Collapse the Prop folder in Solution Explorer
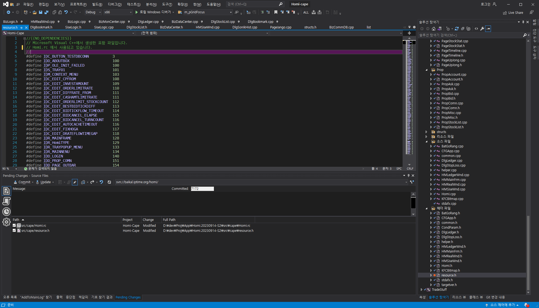Viewport: 539px width, 308px height. coord(426,70)
